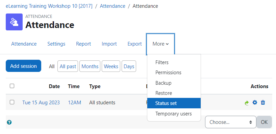Screen dimensions: 276x134
Task: Click the Attendance module icon
Action: (14, 22)
